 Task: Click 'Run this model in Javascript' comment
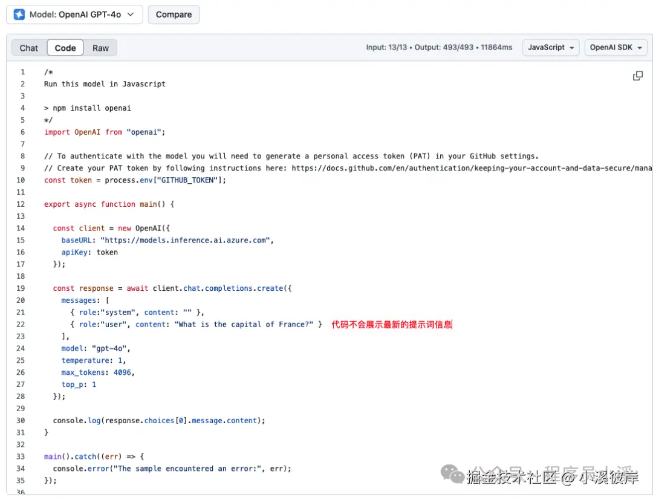tap(105, 84)
